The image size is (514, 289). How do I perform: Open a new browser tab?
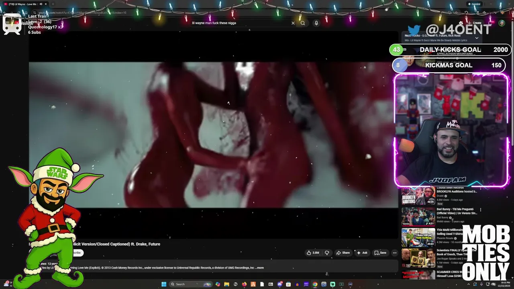[53, 4]
